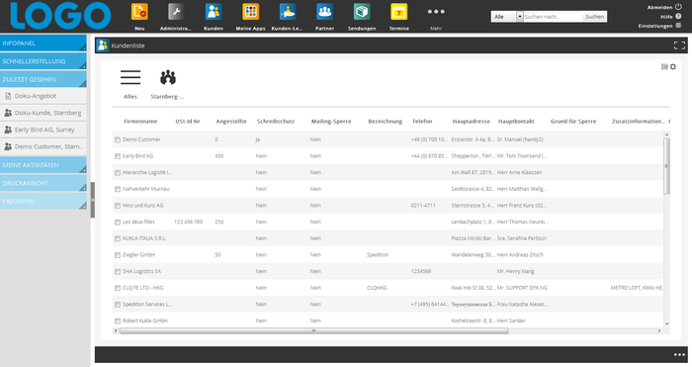Click left arrow of horizontal scrollbar
Image resolution: width=692 pixels, height=367 pixels.
point(116,330)
